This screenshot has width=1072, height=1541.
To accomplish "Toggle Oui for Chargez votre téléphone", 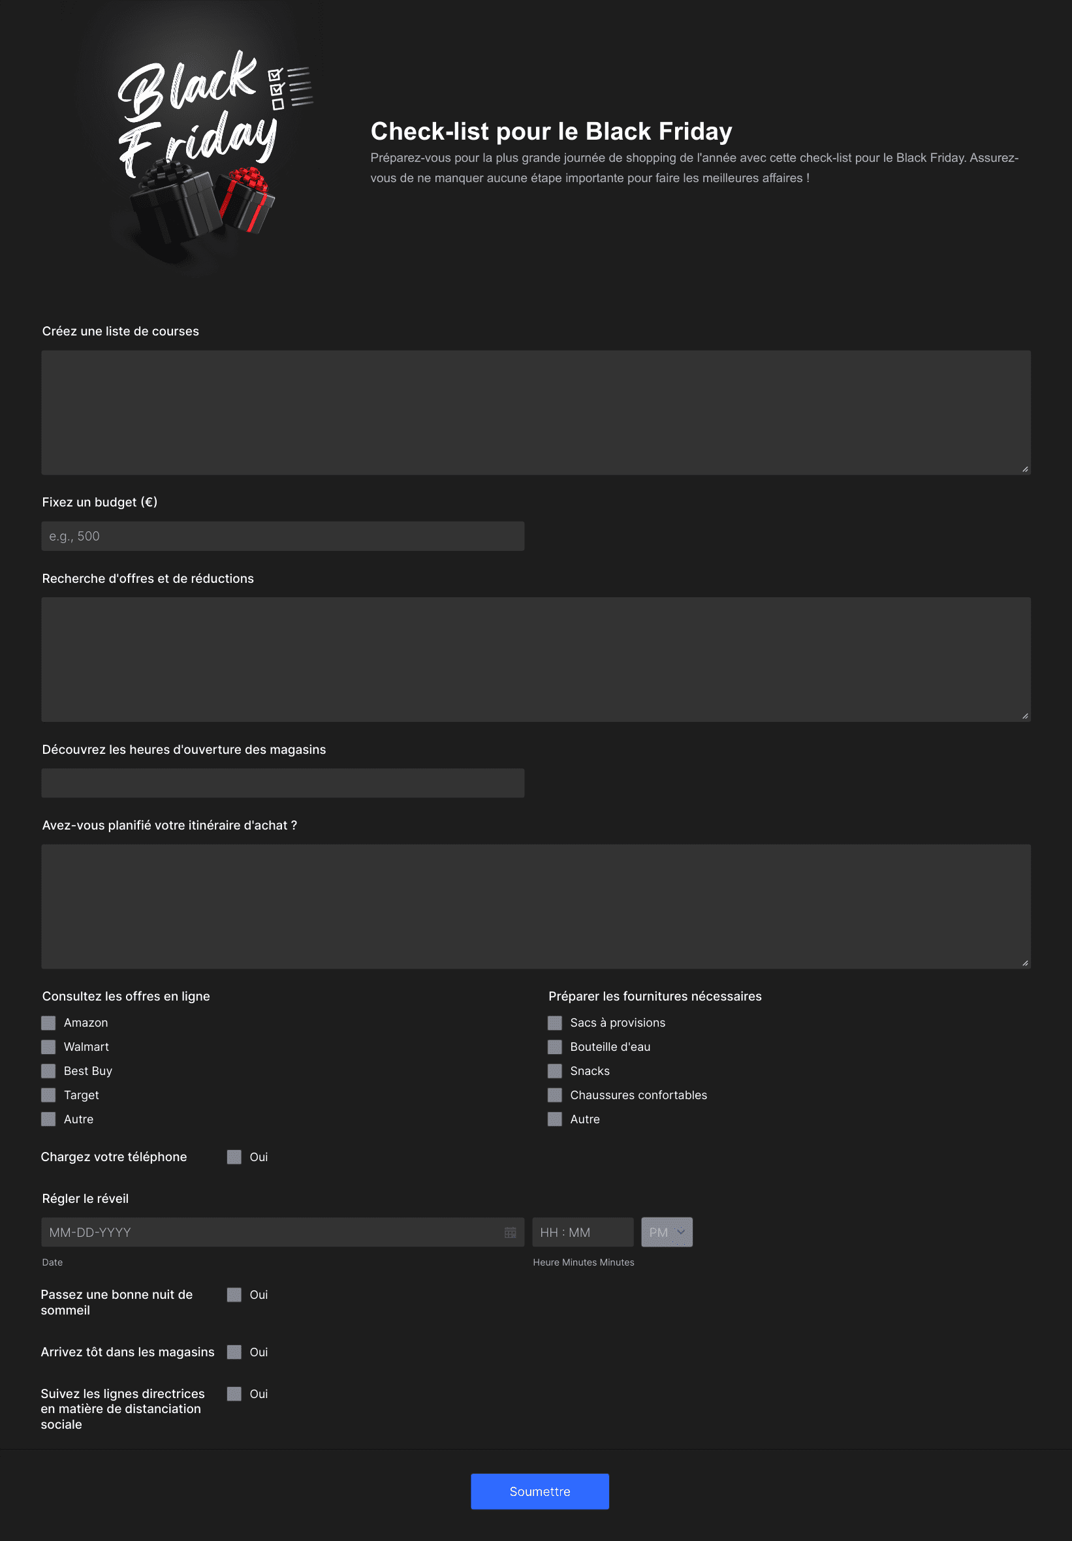I will tap(234, 1157).
